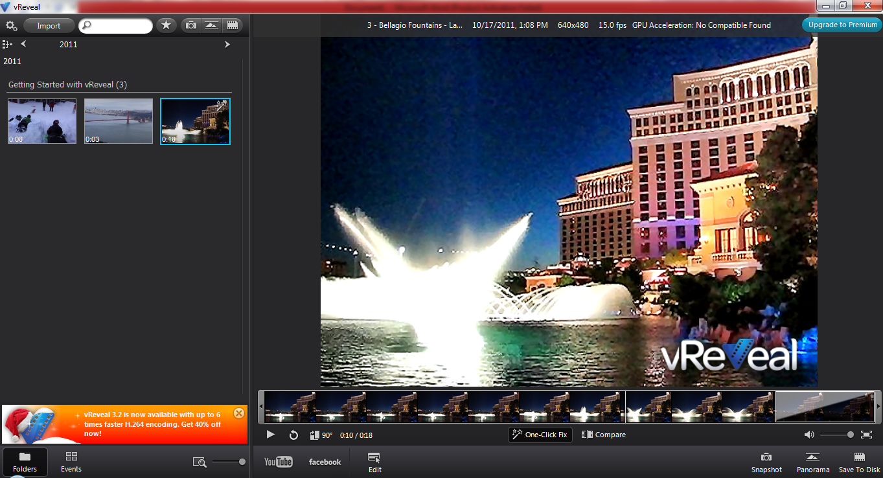This screenshot has height=478, width=883.
Task: Click the 640x480 resolution text
Action: pos(573,25)
